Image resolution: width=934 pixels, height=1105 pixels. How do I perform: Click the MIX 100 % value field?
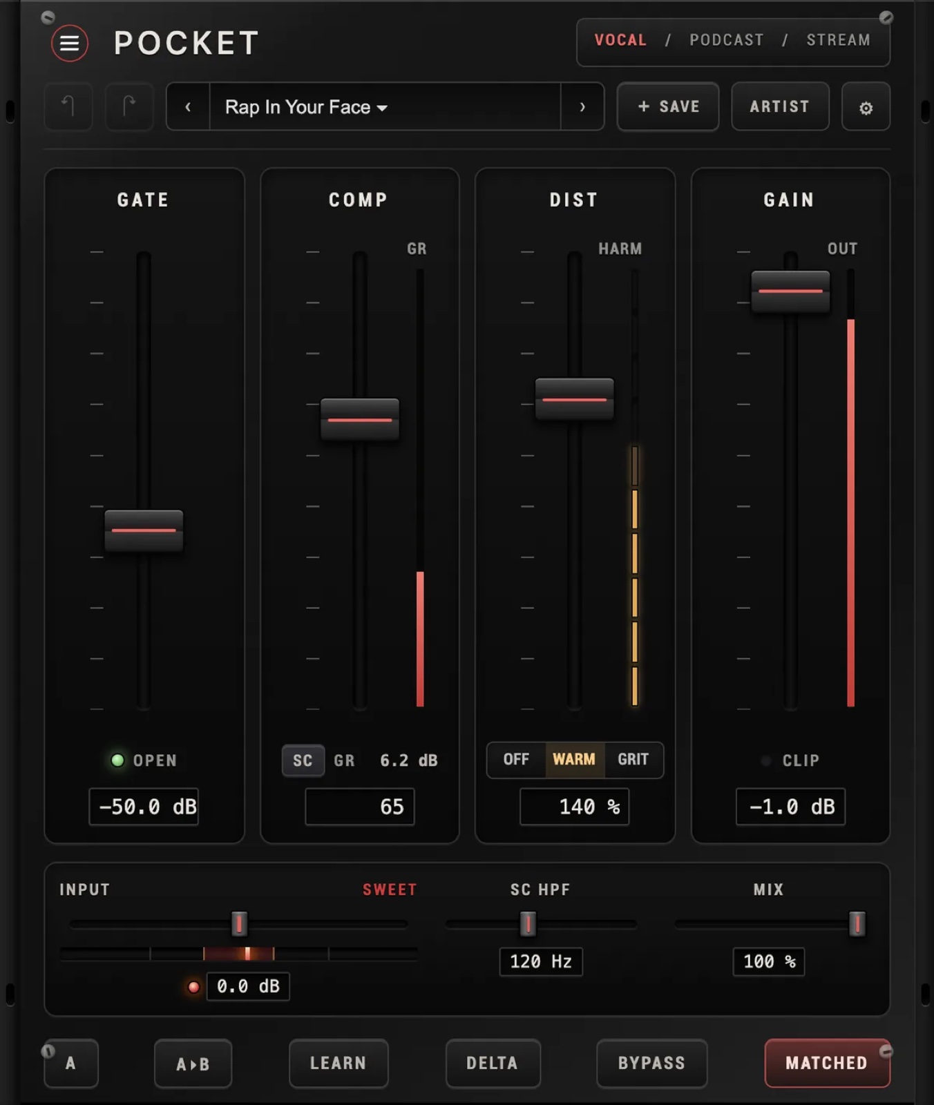point(769,961)
